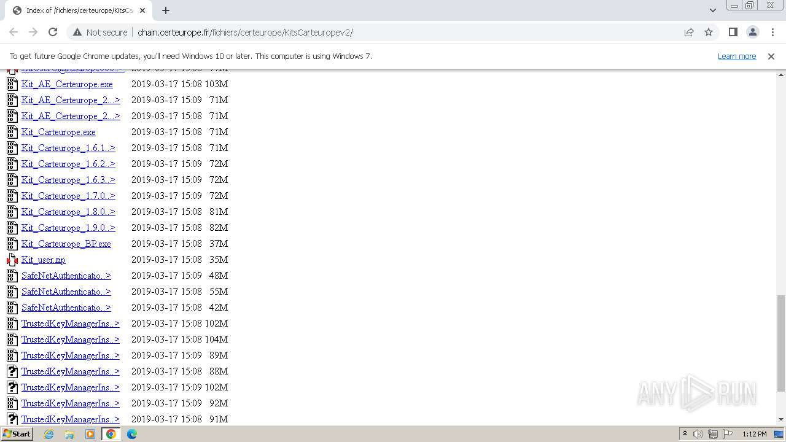
Task: Bookmark this page with the star icon
Action: click(709, 32)
